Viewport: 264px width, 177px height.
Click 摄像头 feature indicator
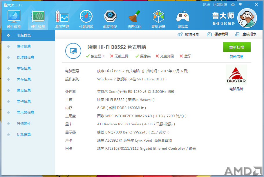[x=143, y=56]
